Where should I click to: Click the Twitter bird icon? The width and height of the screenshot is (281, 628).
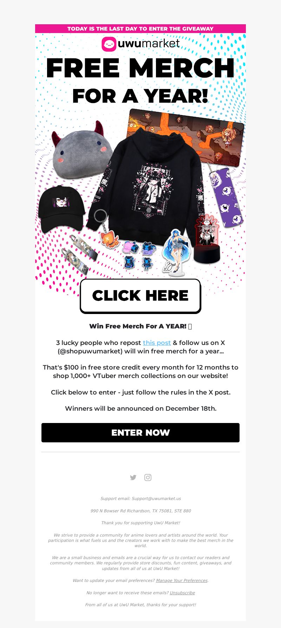click(x=133, y=478)
